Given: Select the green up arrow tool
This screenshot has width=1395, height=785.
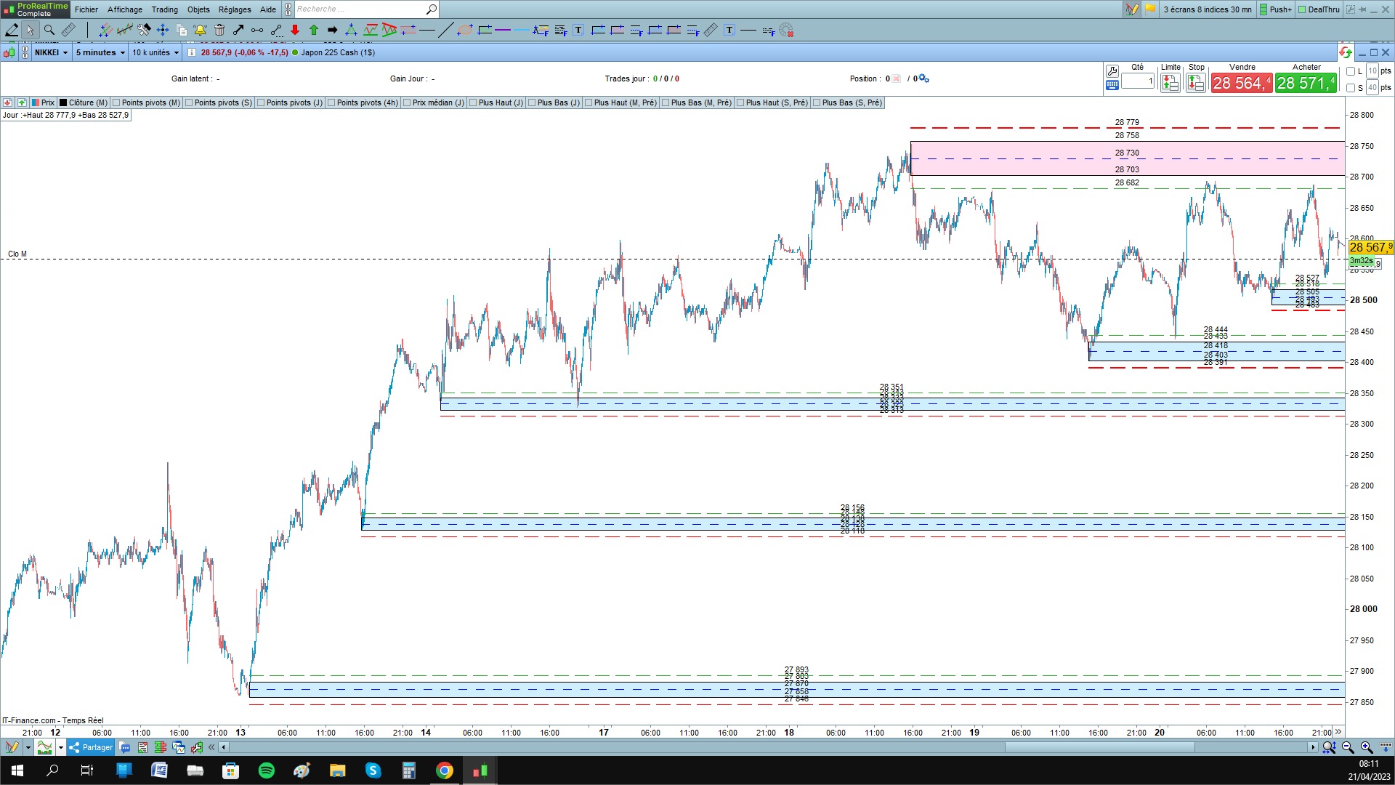Looking at the screenshot, I should coord(314,30).
